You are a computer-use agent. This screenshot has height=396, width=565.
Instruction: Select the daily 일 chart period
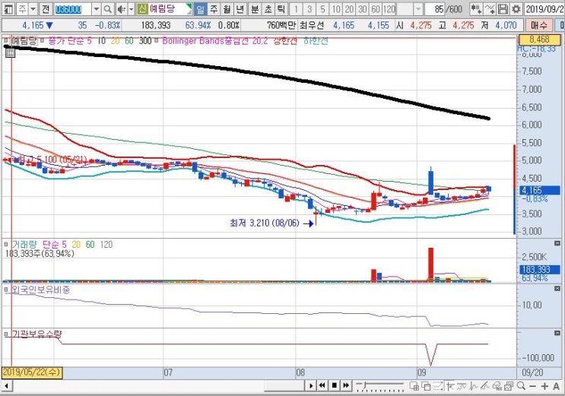pos(200,9)
